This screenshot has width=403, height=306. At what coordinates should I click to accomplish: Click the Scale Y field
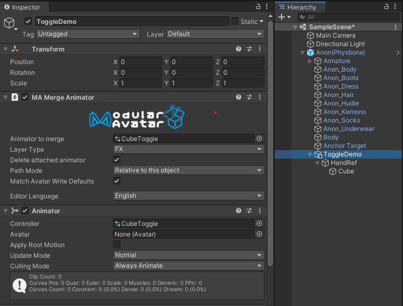pos(191,83)
